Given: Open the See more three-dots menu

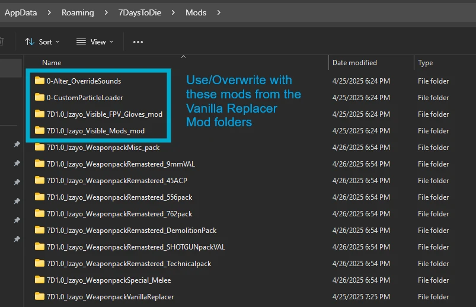Looking at the screenshot, I should pyautogui.click(x=138, y=42).
